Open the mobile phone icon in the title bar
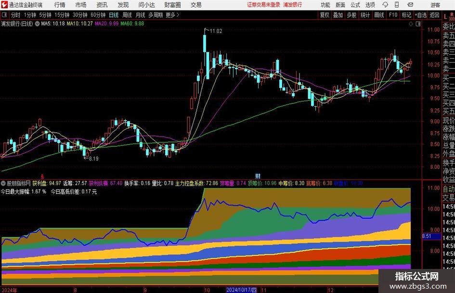 click(x=397, y=5)
